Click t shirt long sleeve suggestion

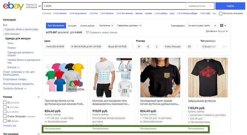pos(78,13)
